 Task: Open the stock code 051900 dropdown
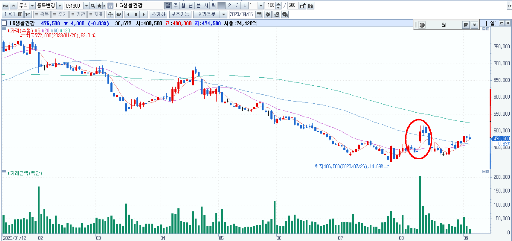pyautogui.click(x=86, y=5)
